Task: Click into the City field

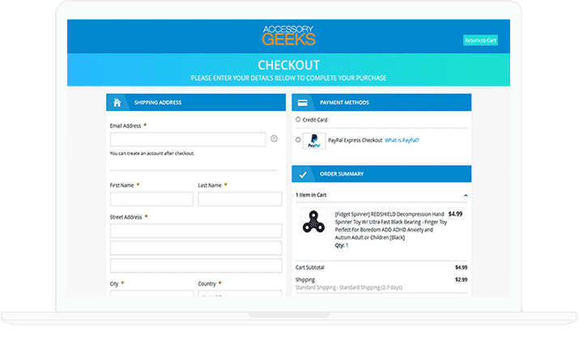Action: pyautogui.click(x=151, y=293)
